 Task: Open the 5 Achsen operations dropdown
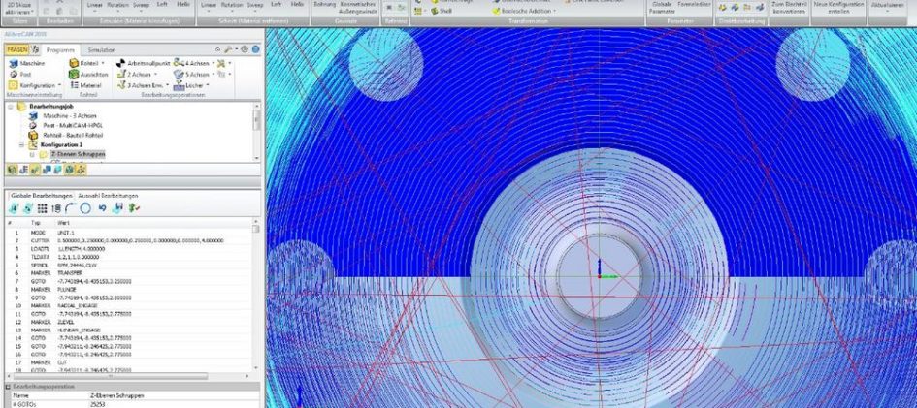pyautogui.click(x=193, y=74)
